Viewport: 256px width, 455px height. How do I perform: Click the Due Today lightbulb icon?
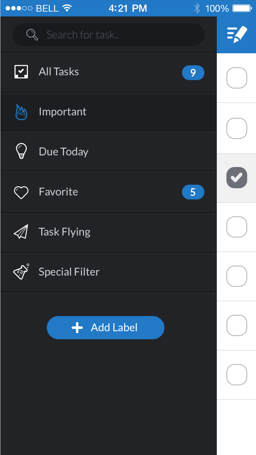(x=21, y=152)
